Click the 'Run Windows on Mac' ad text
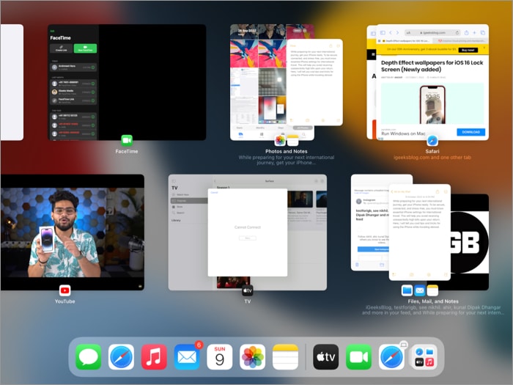The image size is (513, 385). click(403, 133)
